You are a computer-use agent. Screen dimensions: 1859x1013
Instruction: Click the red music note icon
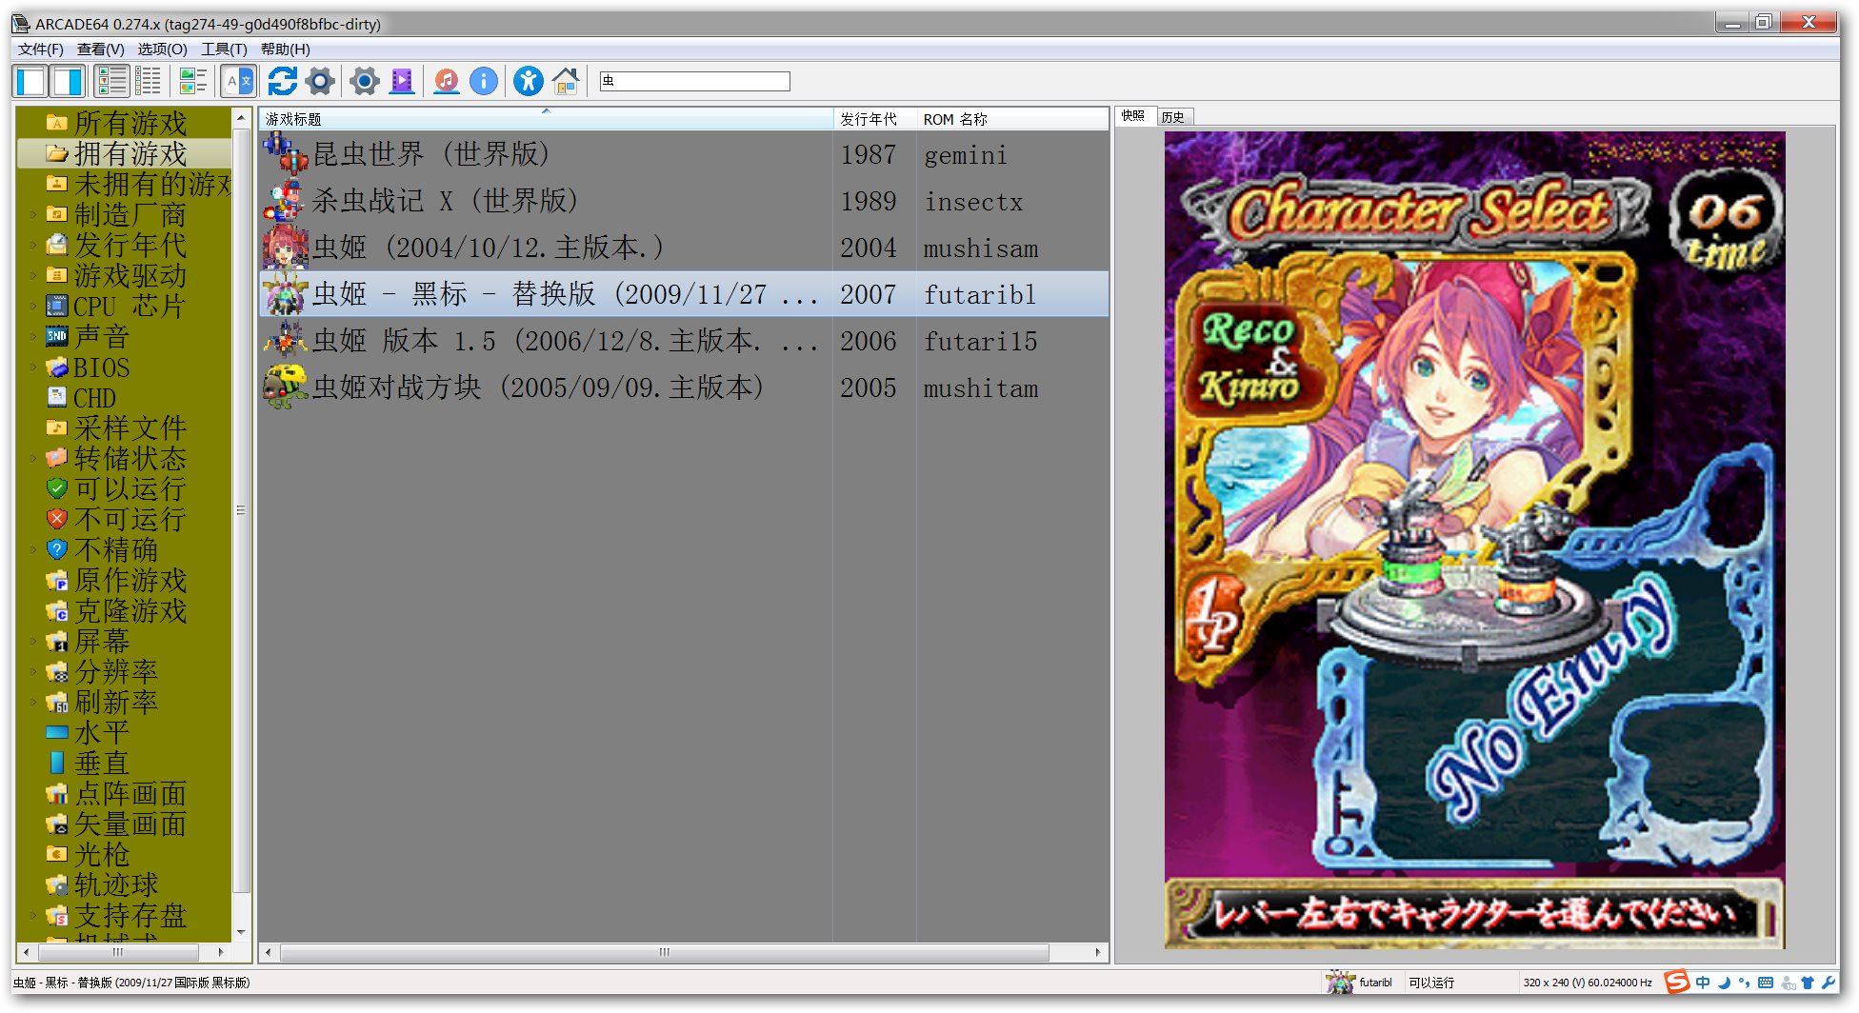pos(446,82)
